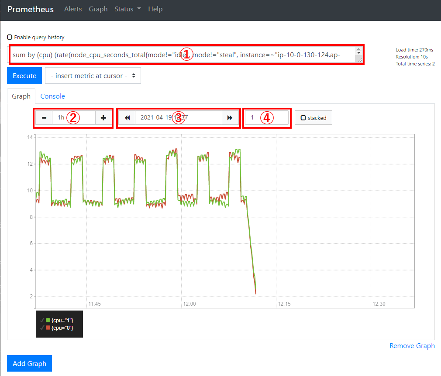The image size is (441, 376).
Task: Click the minus button to decrease time range
Action: point(44,118)
